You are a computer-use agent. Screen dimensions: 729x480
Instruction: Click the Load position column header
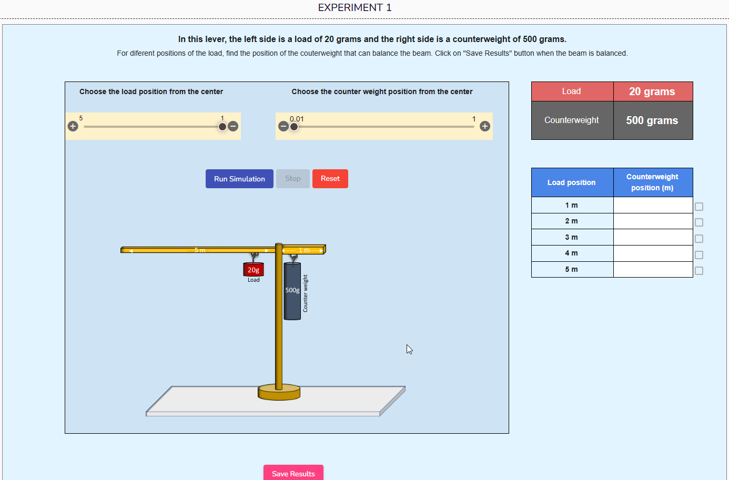click(572, 182)
